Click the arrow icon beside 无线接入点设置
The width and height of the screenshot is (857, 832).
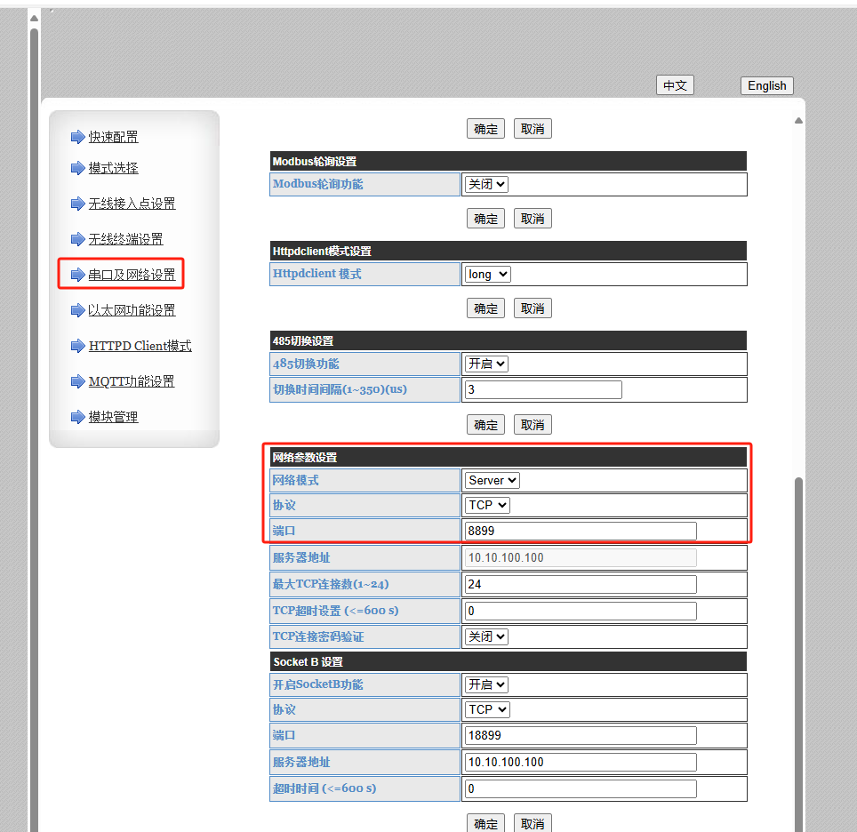pyautogui.click(x=77, y=204)
